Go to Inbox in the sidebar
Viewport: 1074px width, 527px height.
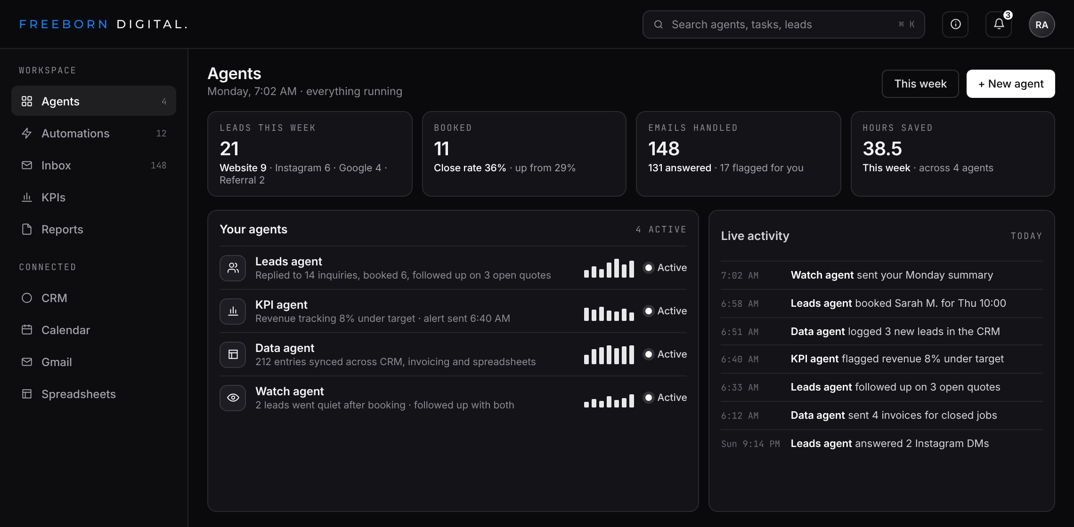point(94,166)
